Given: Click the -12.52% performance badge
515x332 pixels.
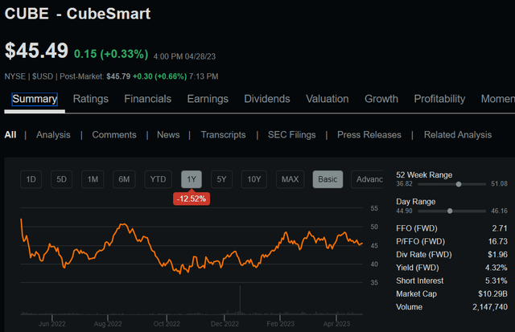Looking at the screenshot, I should pyautogui.click(x=192, y=199).
